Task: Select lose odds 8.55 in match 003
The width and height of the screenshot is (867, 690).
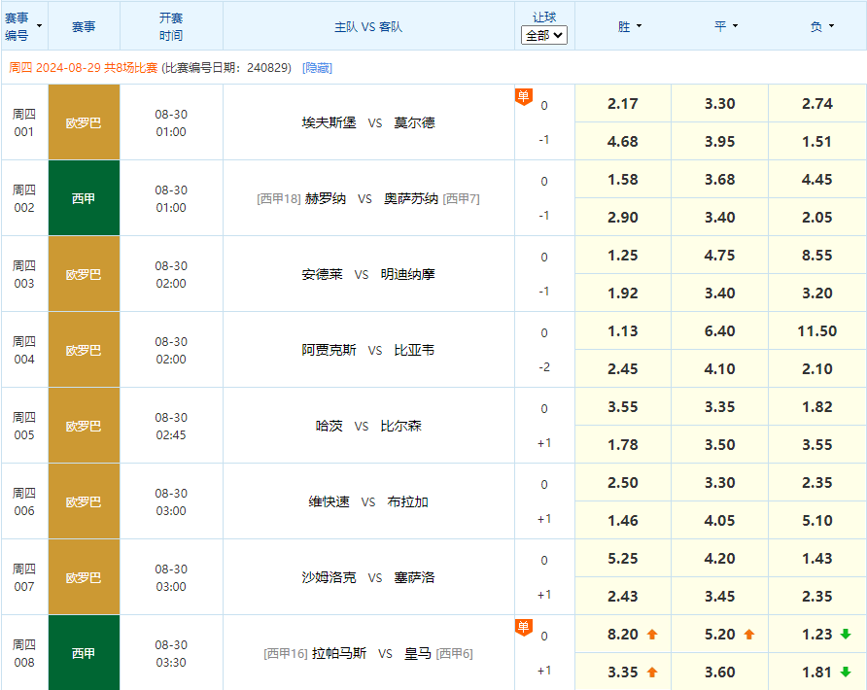Action: tap(817, 255)
